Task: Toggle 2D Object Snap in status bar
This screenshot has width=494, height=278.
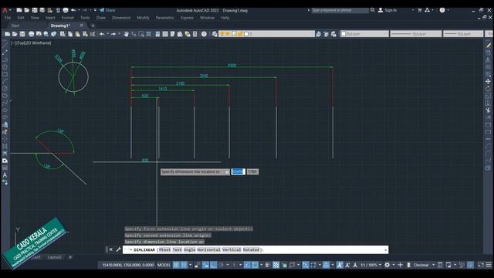Action: pyautogui.click(x=255, y=265)
